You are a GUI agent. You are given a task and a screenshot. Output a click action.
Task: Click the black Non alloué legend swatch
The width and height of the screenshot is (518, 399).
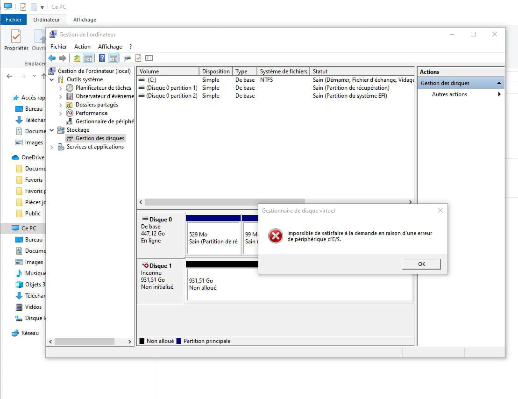[142, 341]
